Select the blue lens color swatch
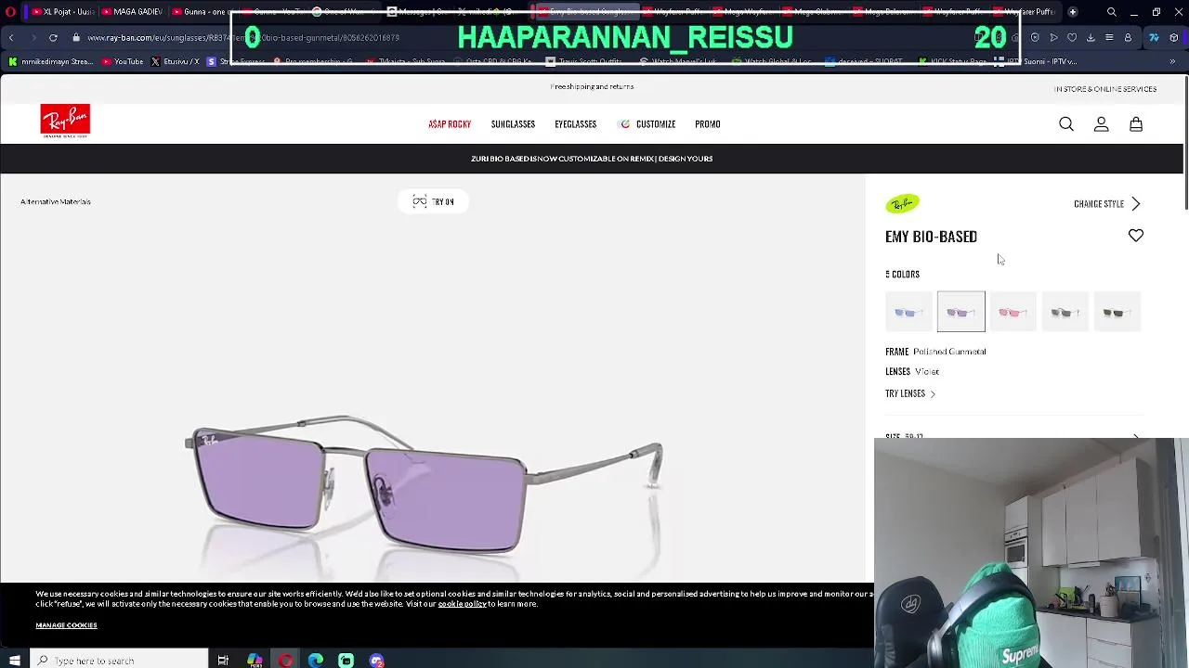1189x668 pixels. [908, 313]
